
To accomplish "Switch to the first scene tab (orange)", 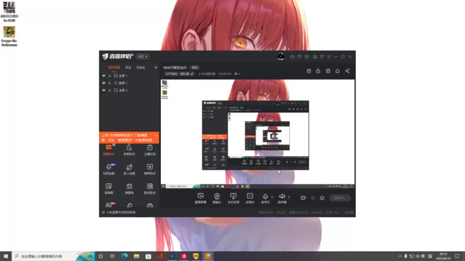I will [114, 67].
